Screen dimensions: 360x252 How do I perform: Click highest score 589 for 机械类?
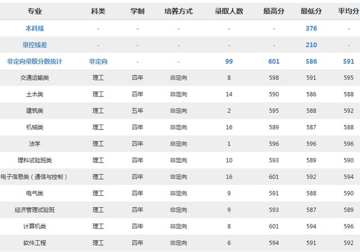click(x=274, y=127)
